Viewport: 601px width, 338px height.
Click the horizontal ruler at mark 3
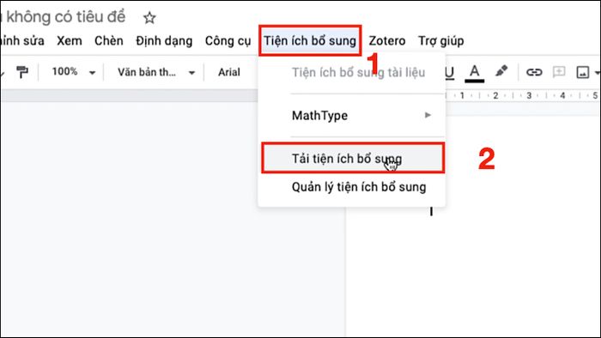point(529,95)
